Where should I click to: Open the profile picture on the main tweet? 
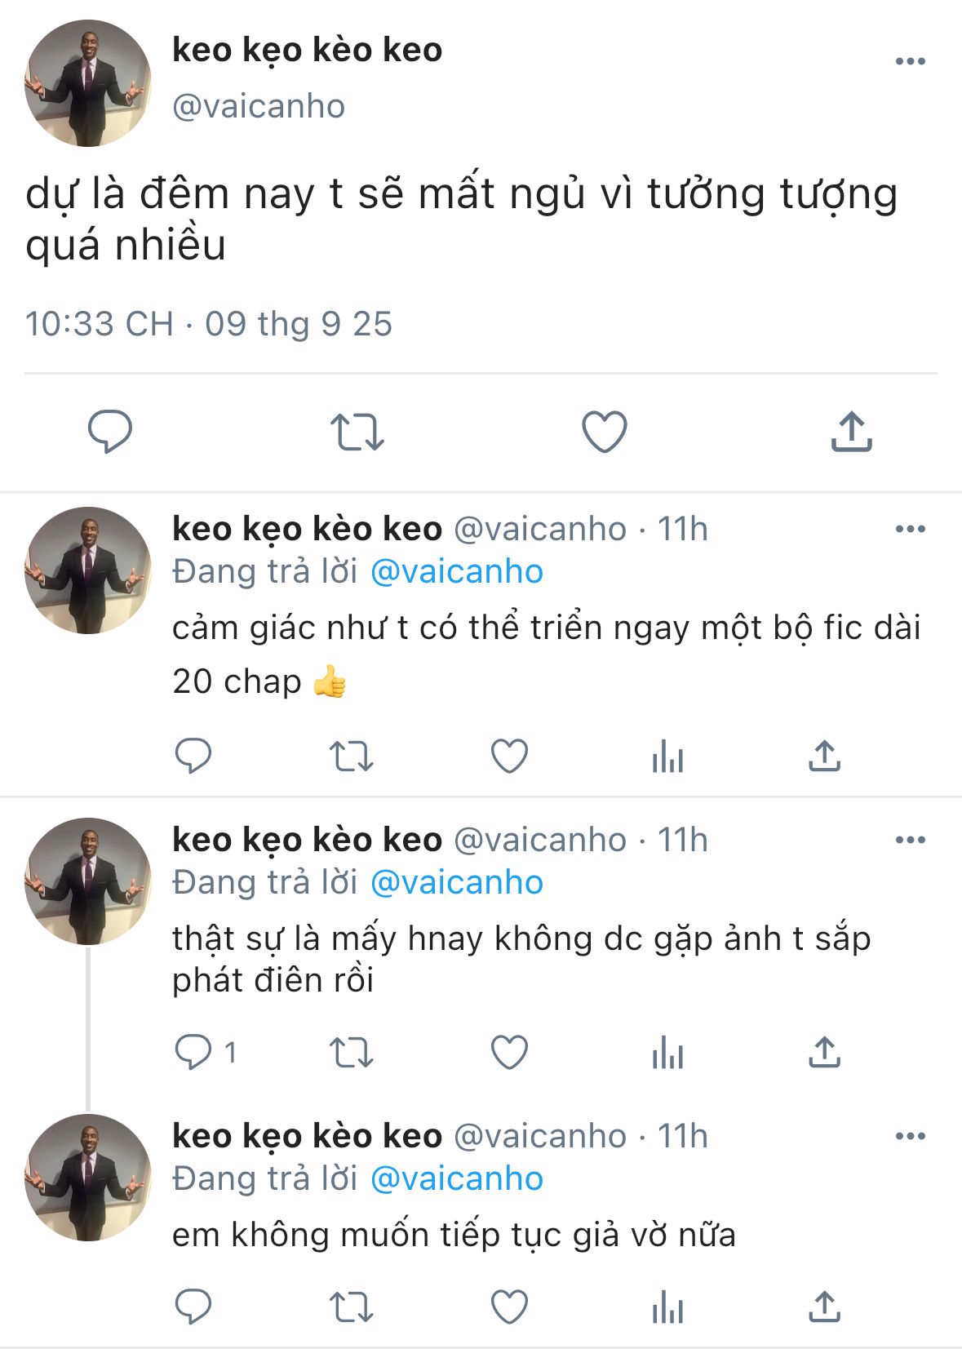88,83
